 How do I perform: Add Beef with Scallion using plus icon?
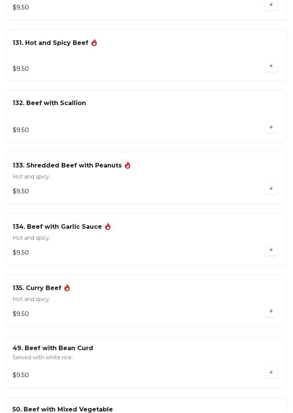click(x=271, y=128)
